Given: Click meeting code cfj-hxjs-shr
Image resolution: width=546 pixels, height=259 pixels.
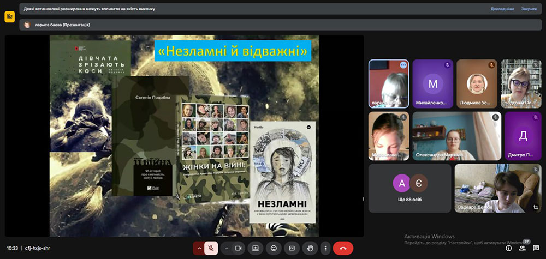Looking at the screenshot, I should click(37, 248).
